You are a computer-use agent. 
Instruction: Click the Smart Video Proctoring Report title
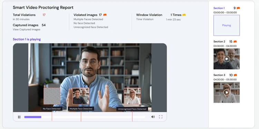coord(43,8)
